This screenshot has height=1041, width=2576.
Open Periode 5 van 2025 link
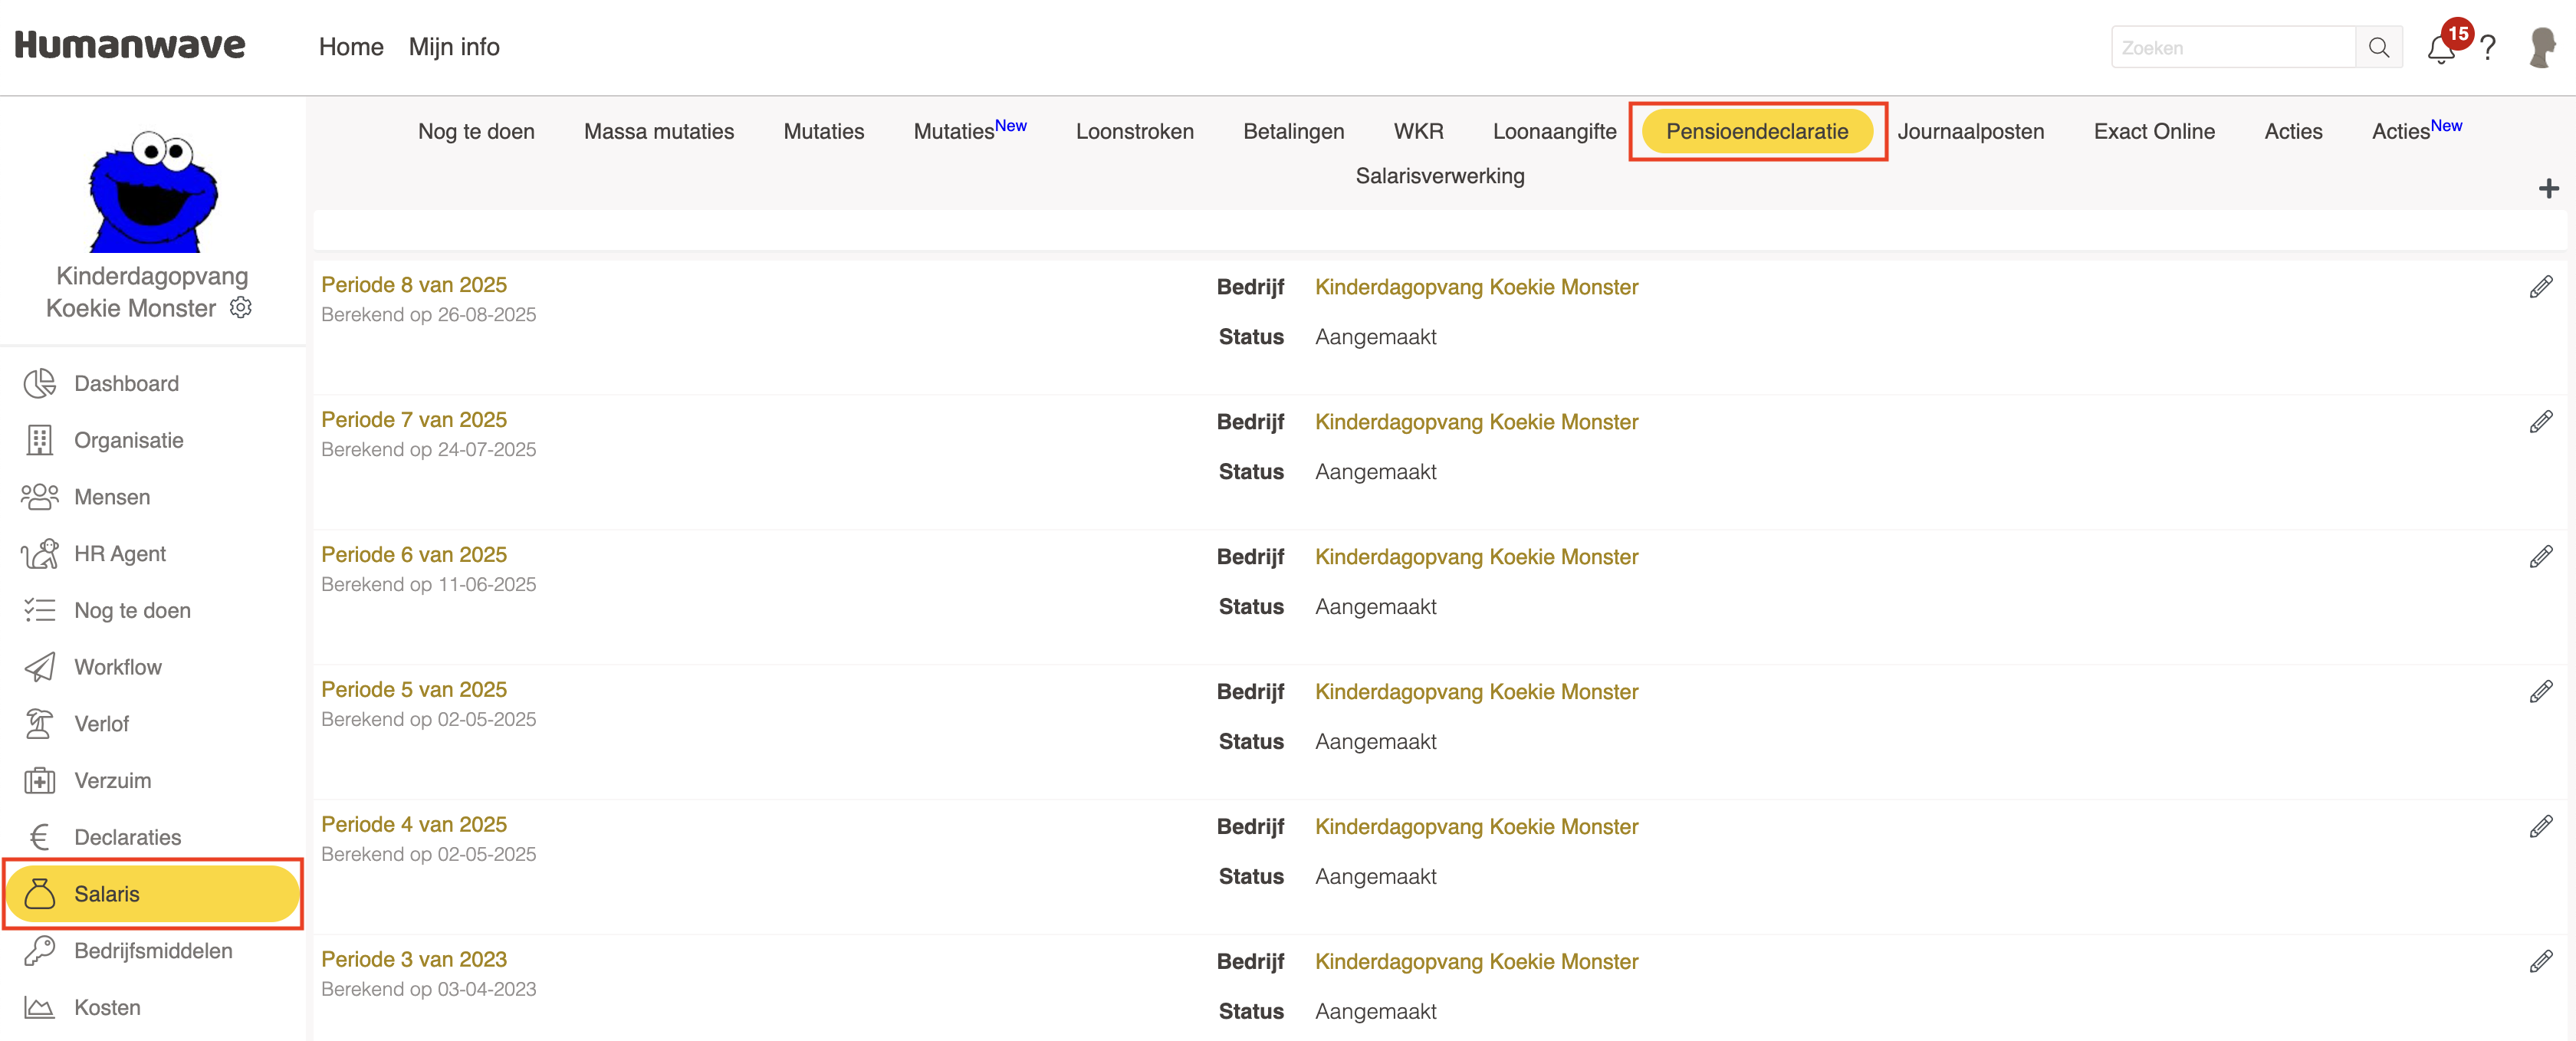pos(414,689)
